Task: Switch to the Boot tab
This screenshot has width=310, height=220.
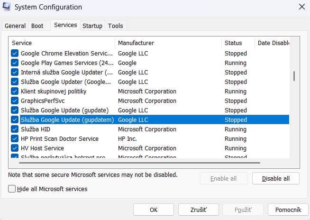Action: (x=37, y=26)
